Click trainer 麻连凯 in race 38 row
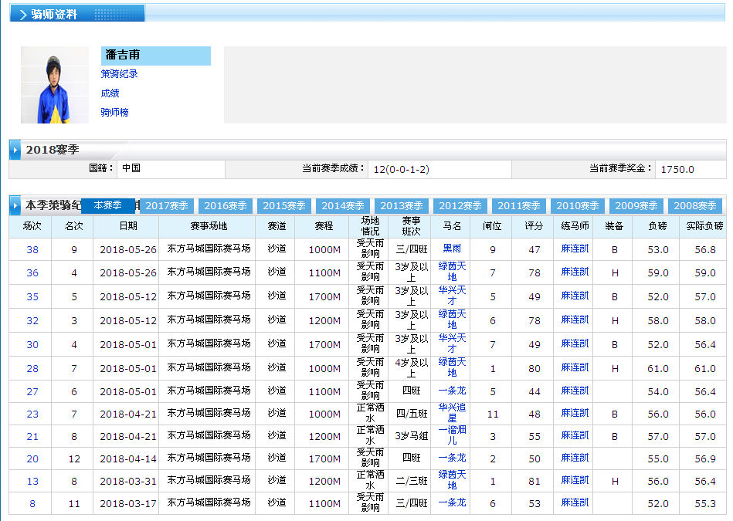This screenshot has width=733, height=521. point(575,249)
